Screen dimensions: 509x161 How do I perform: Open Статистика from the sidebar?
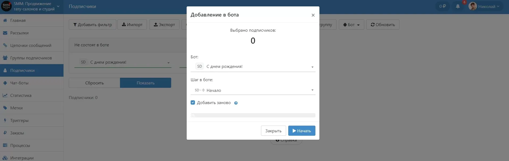click(x=32, y=95)
